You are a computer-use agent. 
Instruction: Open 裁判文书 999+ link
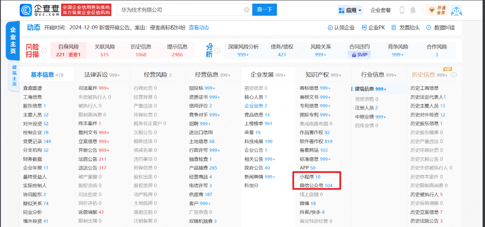point(94,133)
